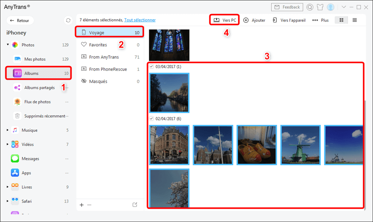Screen dimensions: 373x222
Task: Click the Retour back button
Action: click(x=20, y=20)
